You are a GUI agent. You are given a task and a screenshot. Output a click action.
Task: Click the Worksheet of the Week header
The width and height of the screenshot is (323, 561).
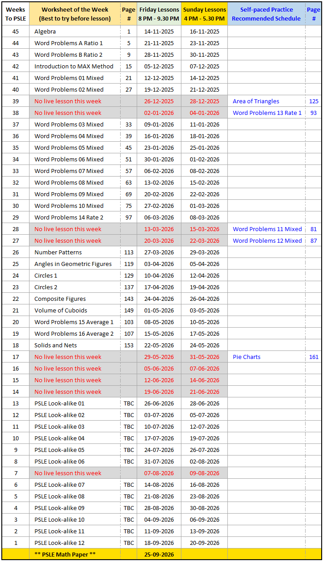pos(75,14)
